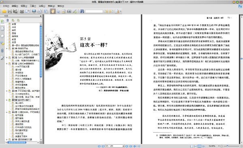Click the rotate page icon in the toolbar

(x=40, y=11)
